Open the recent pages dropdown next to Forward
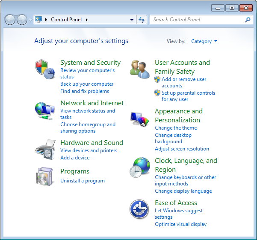Screen dimensions: 257x240 point(30,20)
